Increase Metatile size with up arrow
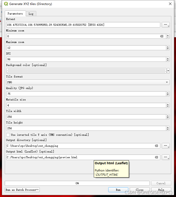176x197 pixels. 168,104
